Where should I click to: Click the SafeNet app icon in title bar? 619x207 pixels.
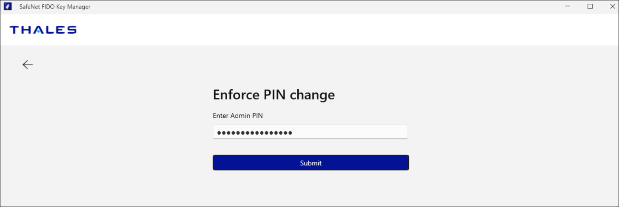(x=7, y=7)
